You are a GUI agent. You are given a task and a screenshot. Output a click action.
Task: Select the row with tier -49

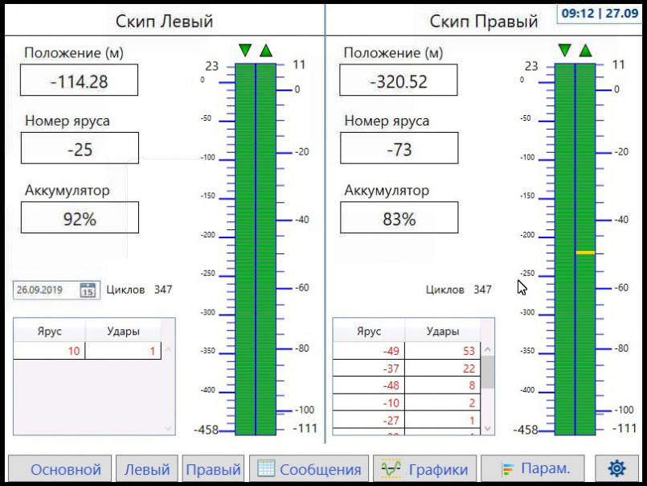tap(407, 351)
